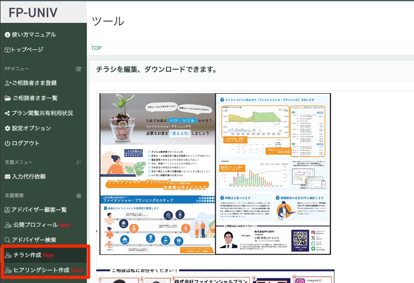
Task: Click the green TOP breadcrumb link
Action: [x=96, y=48]
